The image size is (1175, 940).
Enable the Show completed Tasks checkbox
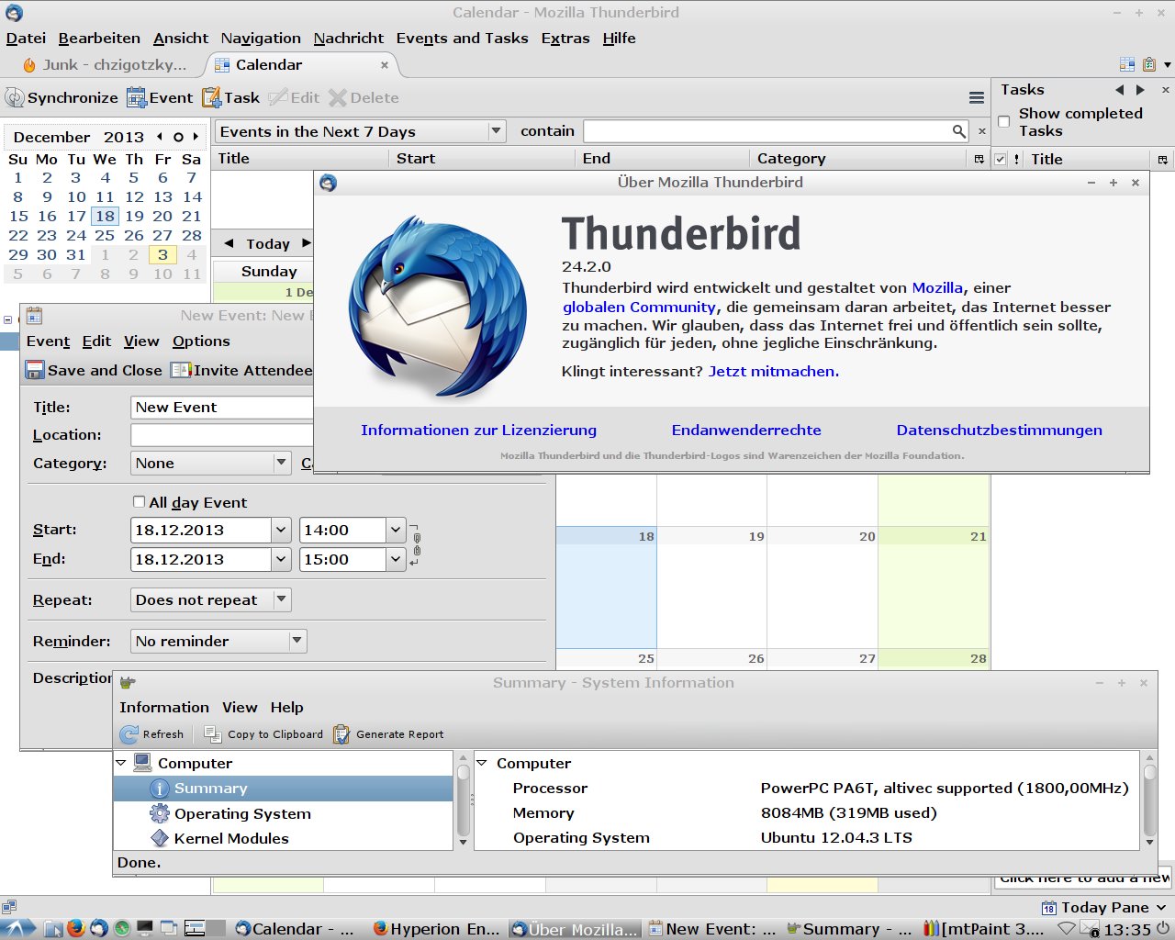1004,121
